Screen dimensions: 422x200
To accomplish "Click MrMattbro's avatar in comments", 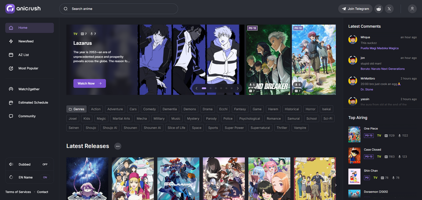I will click(x=353, y=81).
